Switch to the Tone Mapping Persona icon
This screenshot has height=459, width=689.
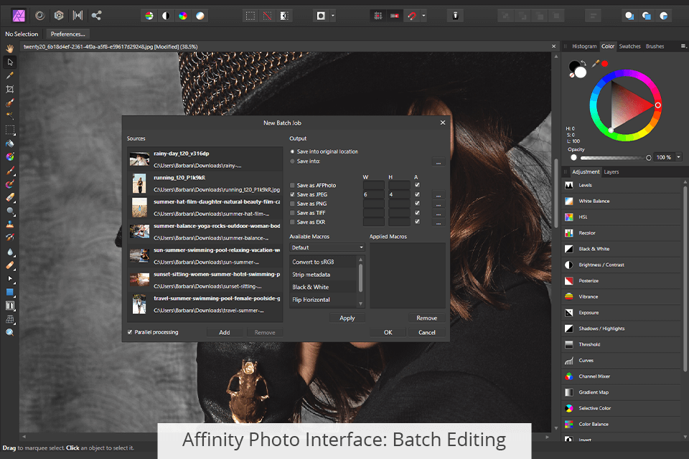point(78,16)
